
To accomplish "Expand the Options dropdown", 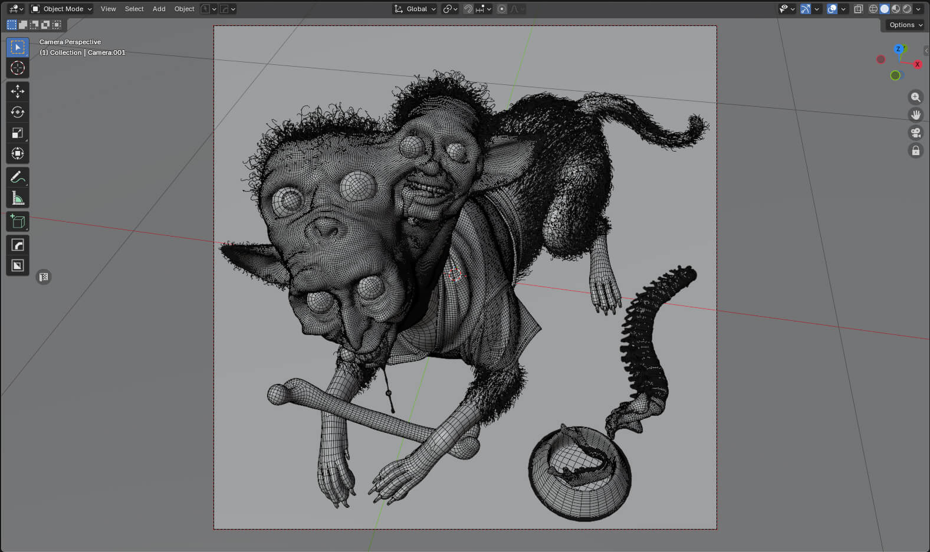I will point(905,25).
